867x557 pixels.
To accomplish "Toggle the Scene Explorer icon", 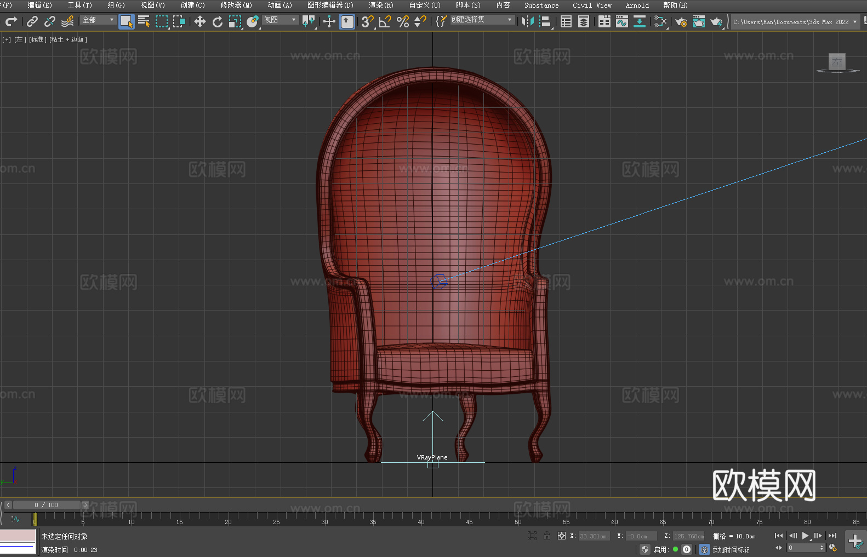I will pyautogui.click(x=566, y=21).
